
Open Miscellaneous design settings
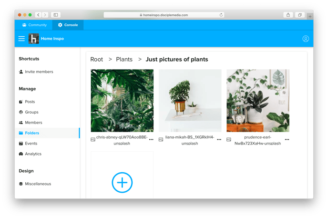pos(35,184)
